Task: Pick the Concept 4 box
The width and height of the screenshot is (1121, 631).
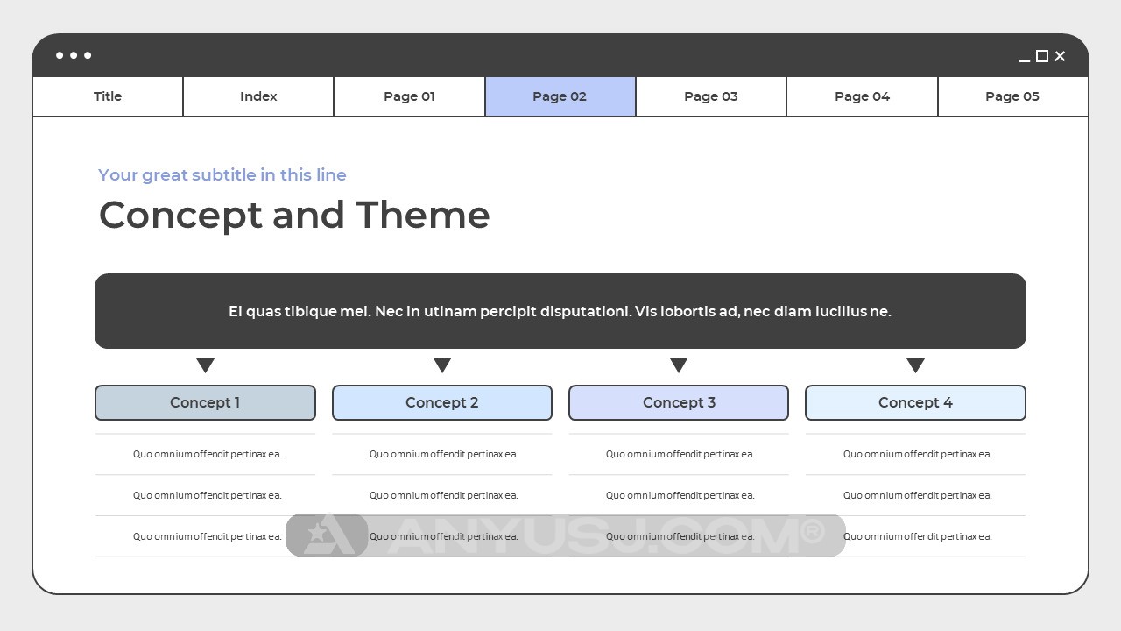Action: click(915, 402)
